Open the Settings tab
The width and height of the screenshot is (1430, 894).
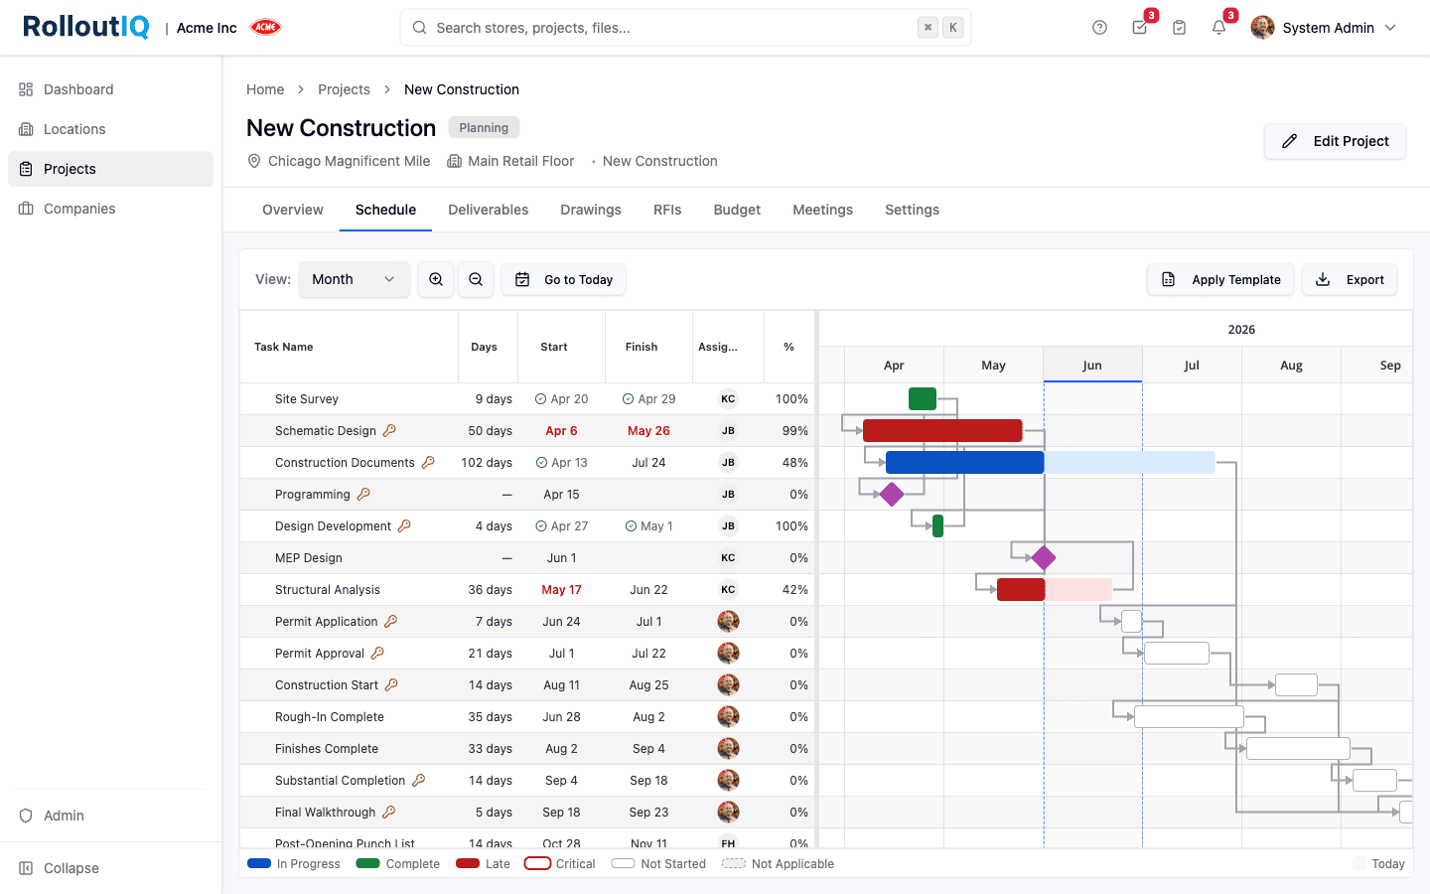point(912,210)
